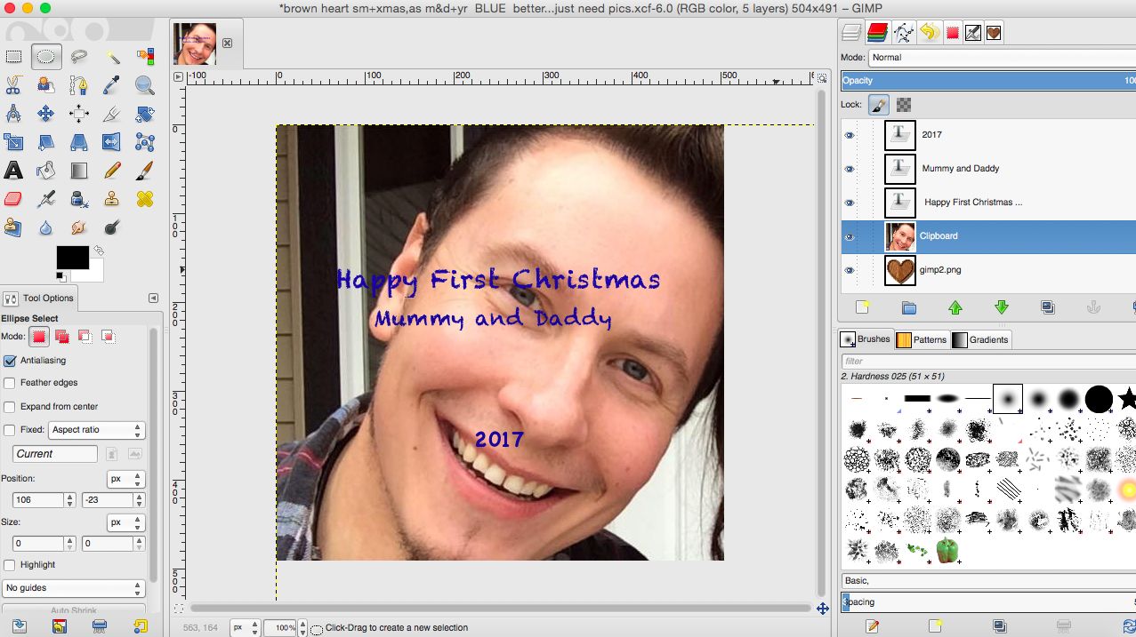Open the Aspect ratio dropdown
This screenshot has width=1136, height=637.
[96, 430]
